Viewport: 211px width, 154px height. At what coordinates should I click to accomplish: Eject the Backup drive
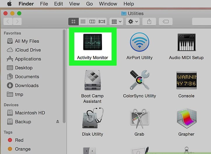58,121
